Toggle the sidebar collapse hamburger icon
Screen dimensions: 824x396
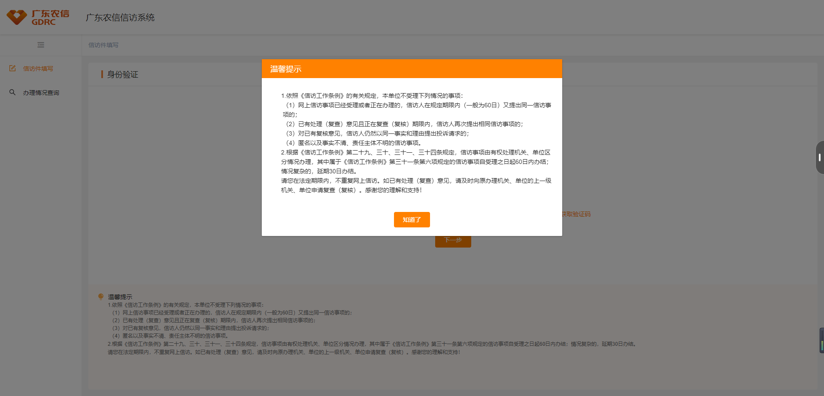click(x=41, y=45)
